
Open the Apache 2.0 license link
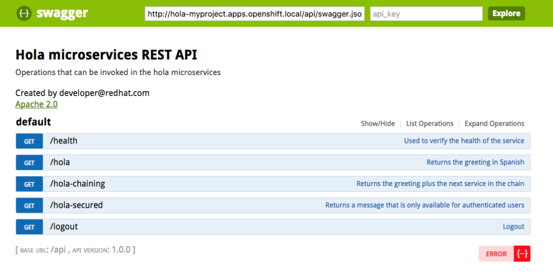[x=36, y=105]
